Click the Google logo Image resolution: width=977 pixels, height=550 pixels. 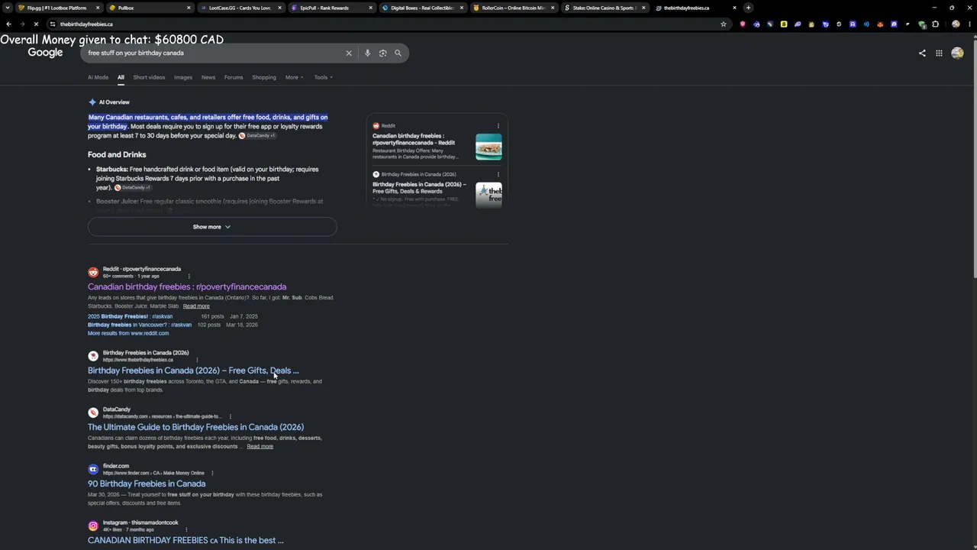[x=45, y=53]
